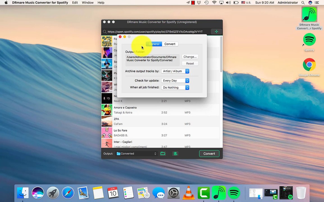Open DRmare Music Converter desktop shortcut
Screen dimensions: 324x202
click(x=309, y=18)
